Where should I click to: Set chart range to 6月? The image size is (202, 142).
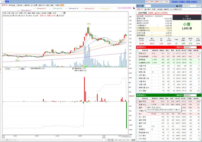[x=120, y=140]
